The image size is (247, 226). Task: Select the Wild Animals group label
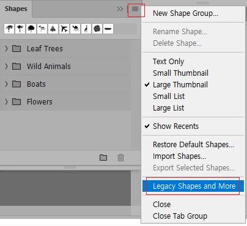pos(49,66)
